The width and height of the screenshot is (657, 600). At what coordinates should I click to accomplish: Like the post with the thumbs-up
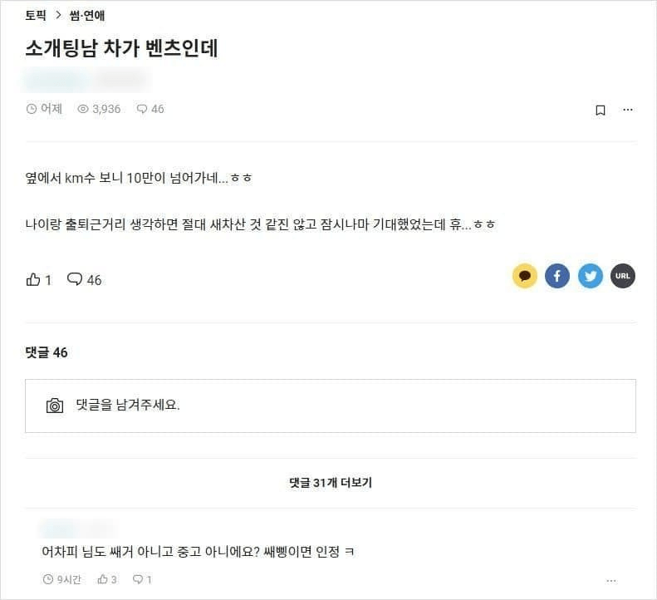pyautogui.click(x=34, y=280)
